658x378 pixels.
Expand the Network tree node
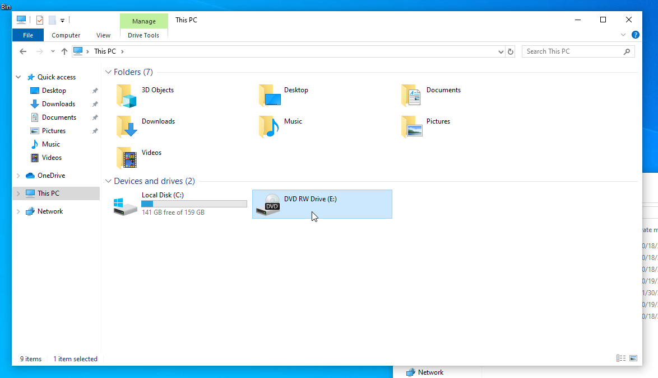pos(18,211)
